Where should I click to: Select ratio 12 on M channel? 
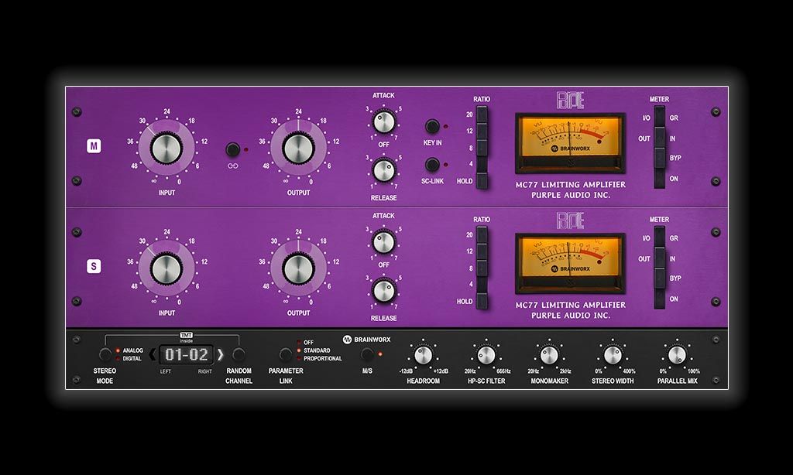tap(482, 132)
